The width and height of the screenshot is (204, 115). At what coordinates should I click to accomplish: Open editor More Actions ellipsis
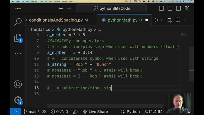point(186,20)
